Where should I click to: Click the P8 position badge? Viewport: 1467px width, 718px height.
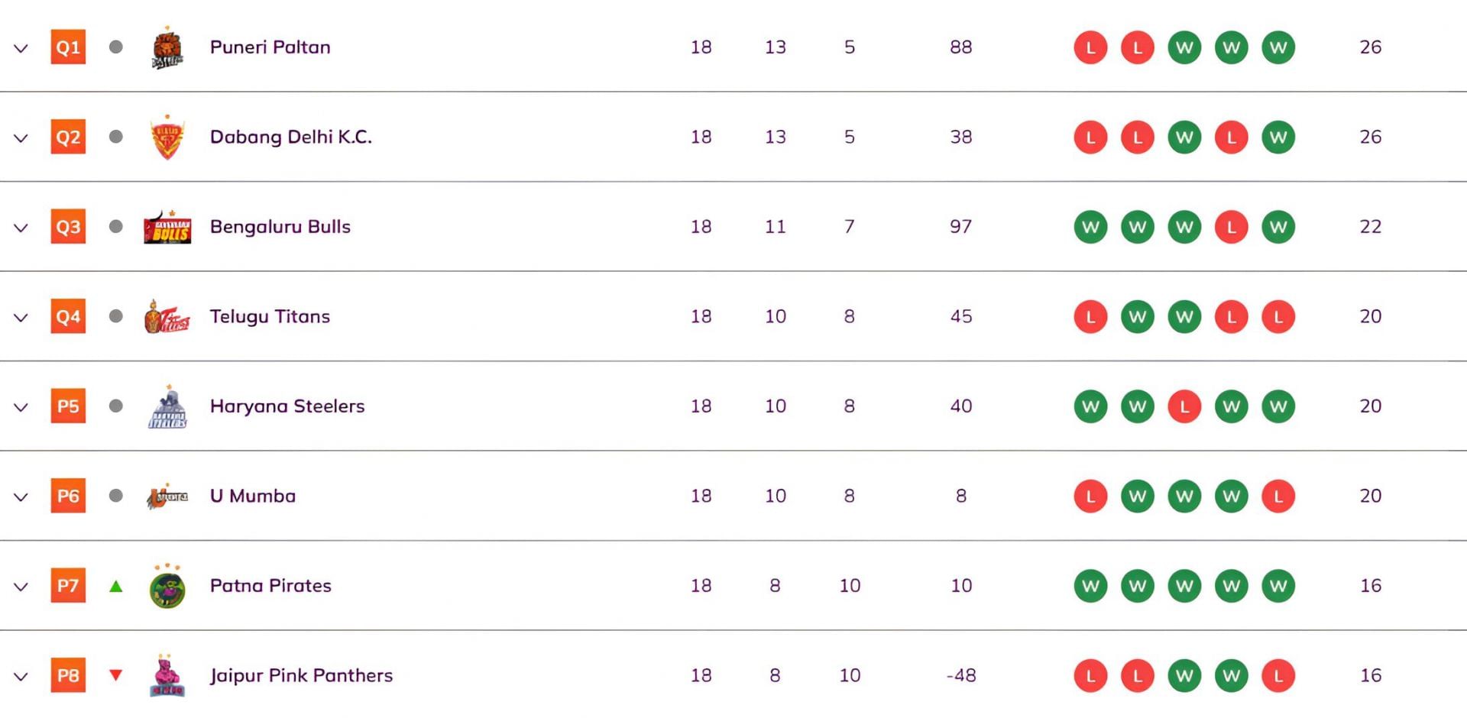(x=68, y=675)
